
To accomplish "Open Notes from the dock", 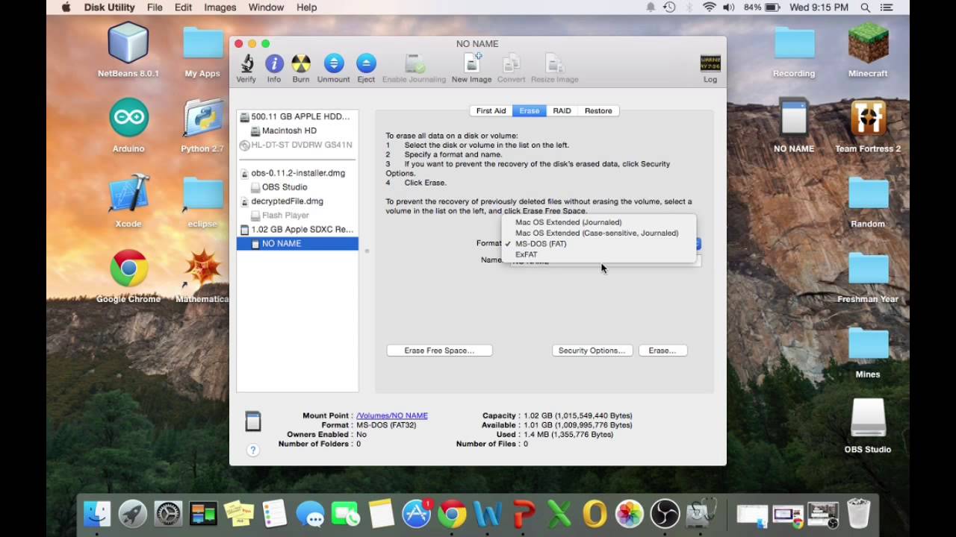I will pyautogui.click(x=381, y=513).
